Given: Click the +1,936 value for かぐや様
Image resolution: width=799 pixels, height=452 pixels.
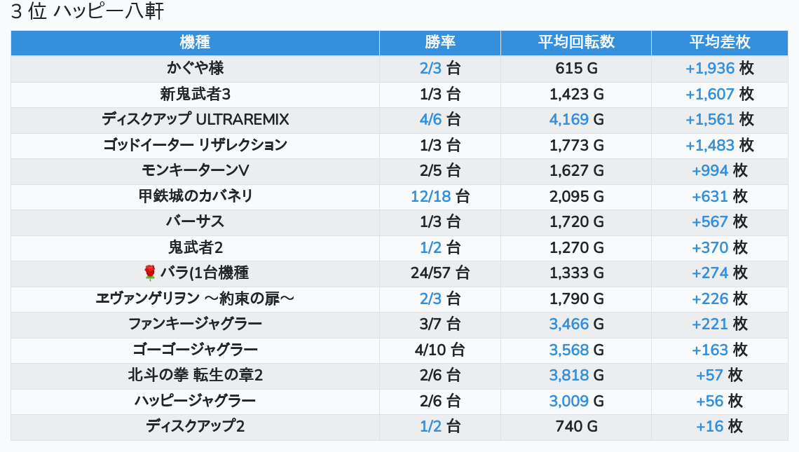Looking at the screenshot, I should 709,68.
